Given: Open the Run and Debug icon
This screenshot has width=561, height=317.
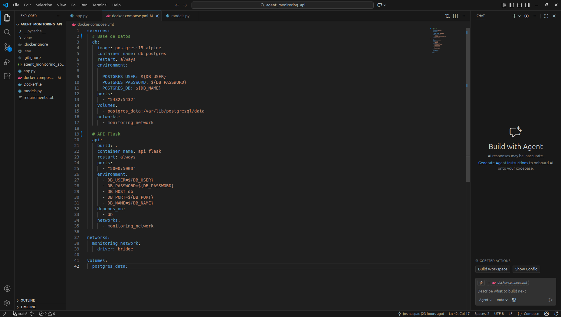Looking at the screenshot, I should pyautogui.click(x=7, y=62).
